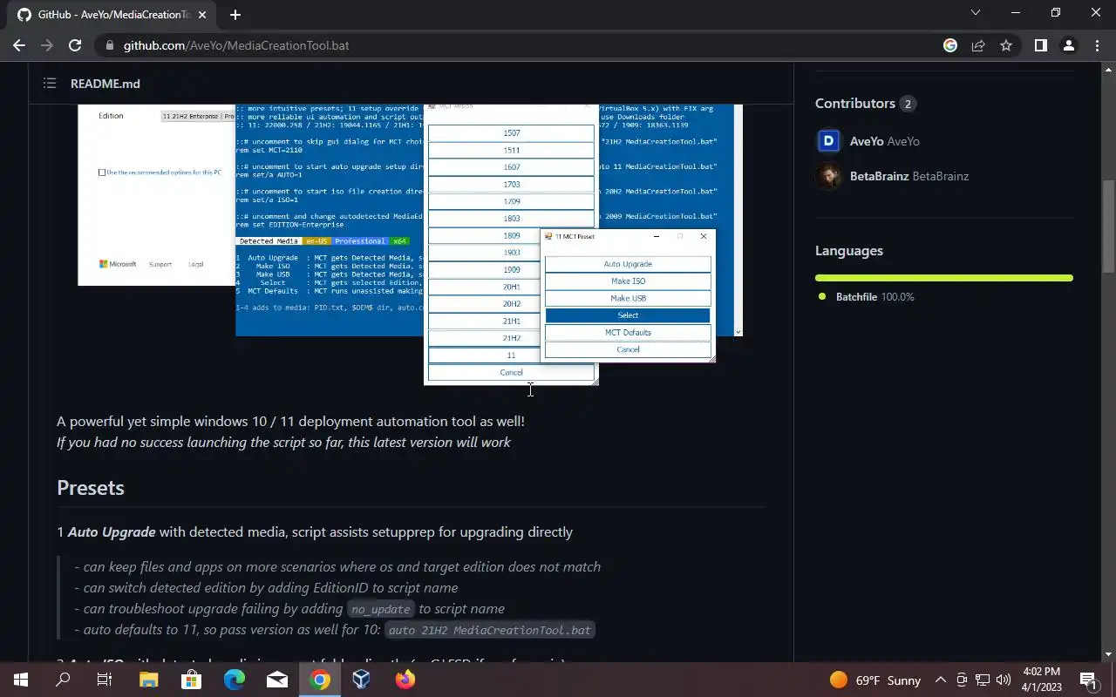
Task: Open Task View on the taskbar
Action: [x=105, y=680]
